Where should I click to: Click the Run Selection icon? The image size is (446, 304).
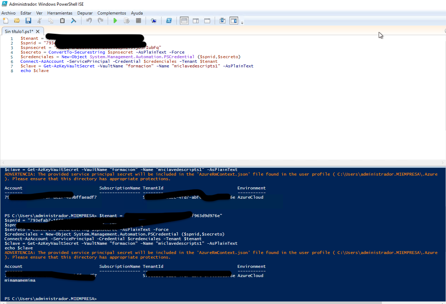[126, 21]
